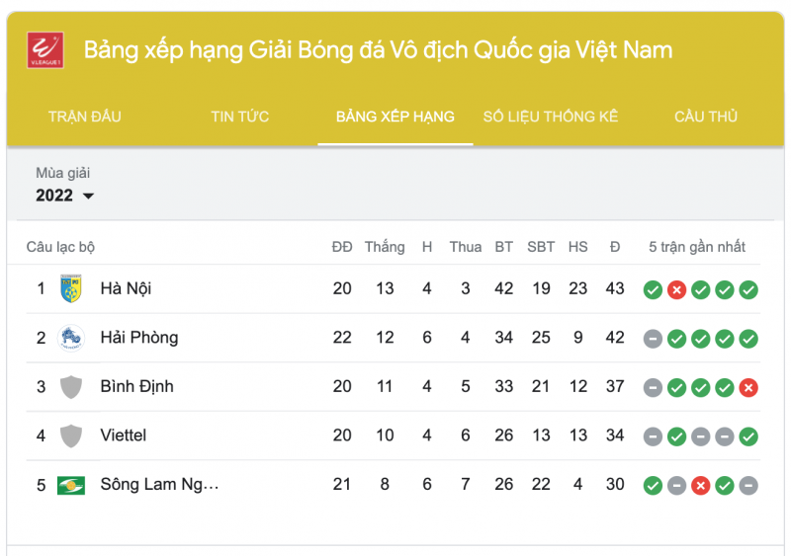Viewport: 791px width, 556px height.
Task: Click the Bình Định team name
Action: pos(136,387)
